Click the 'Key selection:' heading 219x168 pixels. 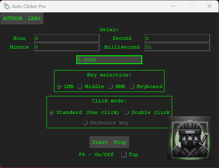point(109,75)
